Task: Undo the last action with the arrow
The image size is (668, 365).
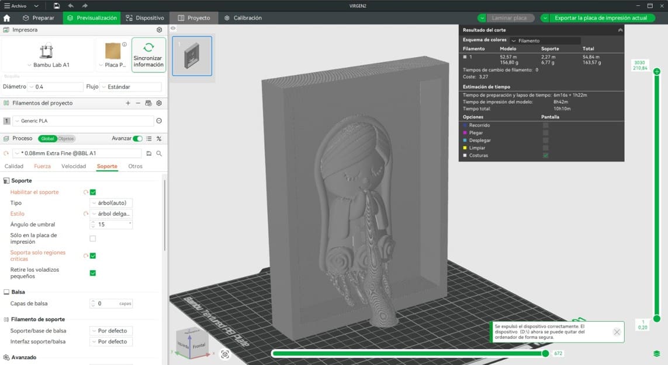Action: coord(71,5)
